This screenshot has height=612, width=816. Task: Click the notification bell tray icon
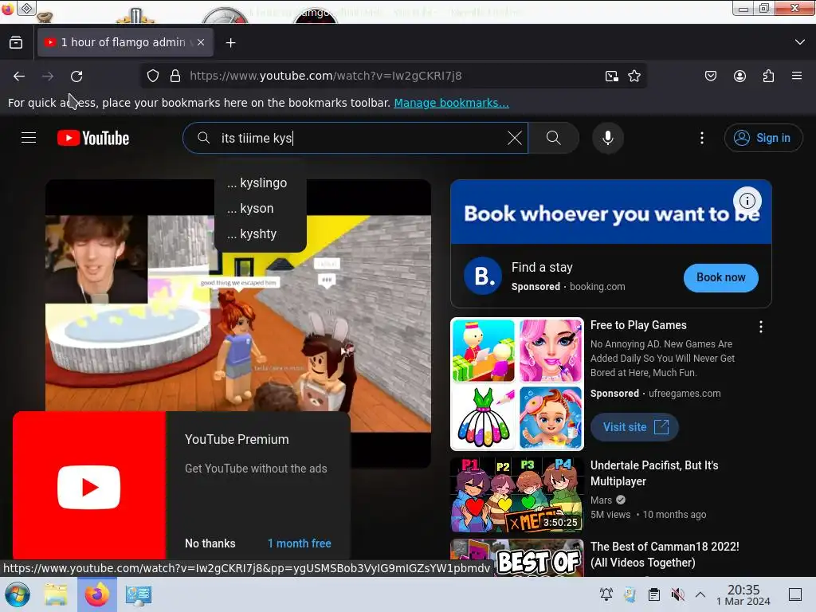(x=606, y=594)
